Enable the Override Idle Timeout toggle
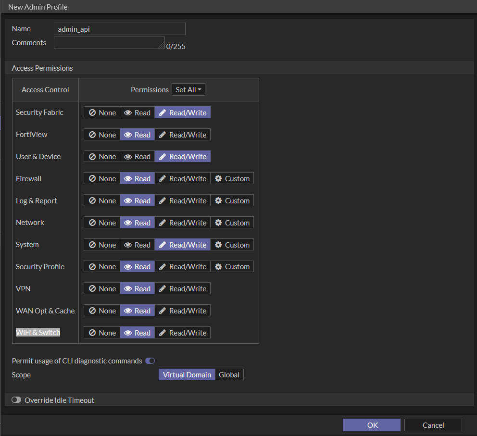The height and width of the screenshot is (436, 477). coord(16,399)
